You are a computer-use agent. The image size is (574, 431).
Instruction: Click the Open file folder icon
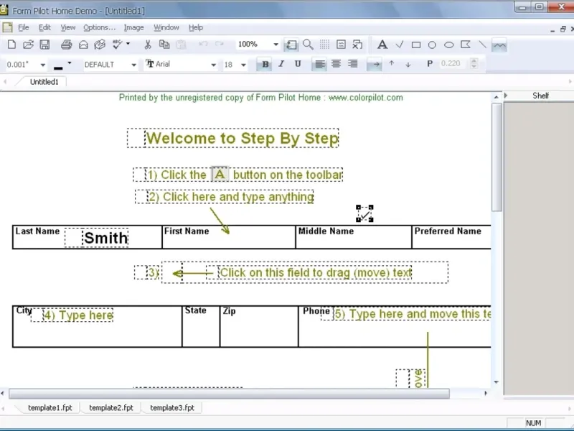pos(28,45)
